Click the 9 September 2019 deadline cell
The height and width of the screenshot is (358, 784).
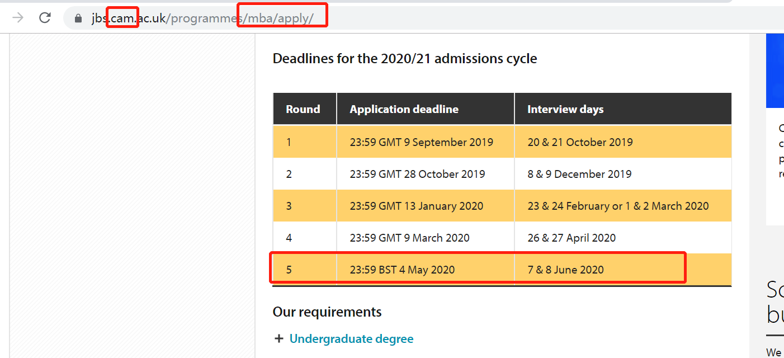422,142
